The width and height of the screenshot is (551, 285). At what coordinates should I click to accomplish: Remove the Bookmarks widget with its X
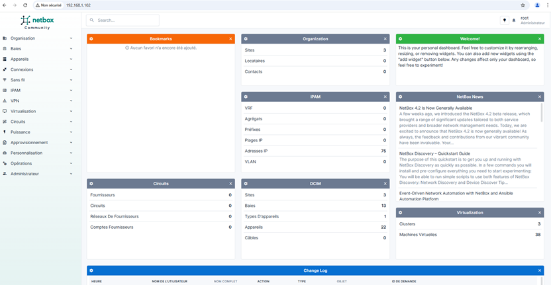pos(230,38)
